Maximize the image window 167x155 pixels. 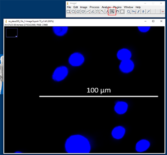click(x=153, y=21)
